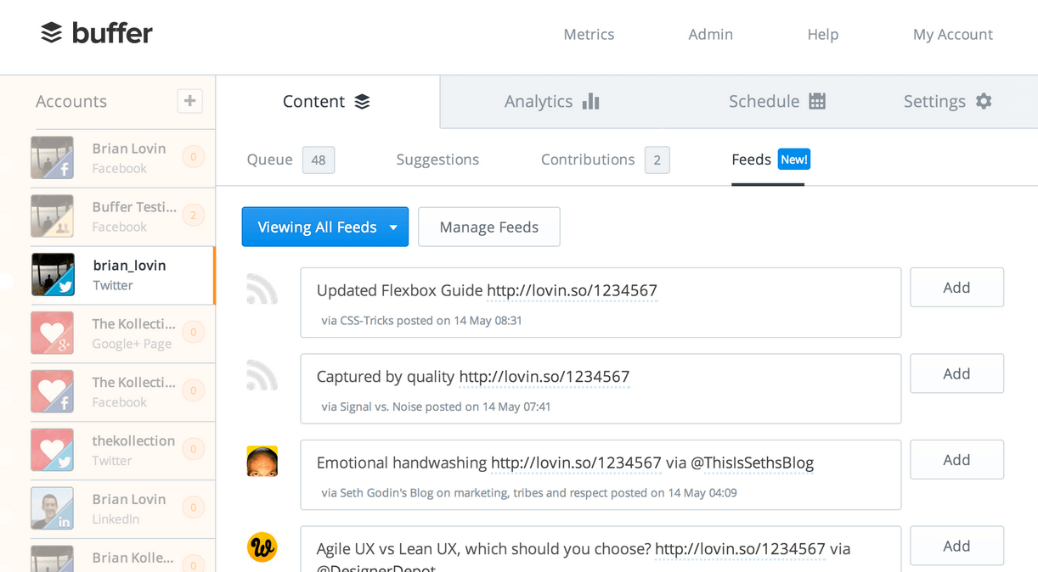The height and width of the screenshot is (572, 1038).
Task: Switch to the Analytics tab
Action: 552,102
